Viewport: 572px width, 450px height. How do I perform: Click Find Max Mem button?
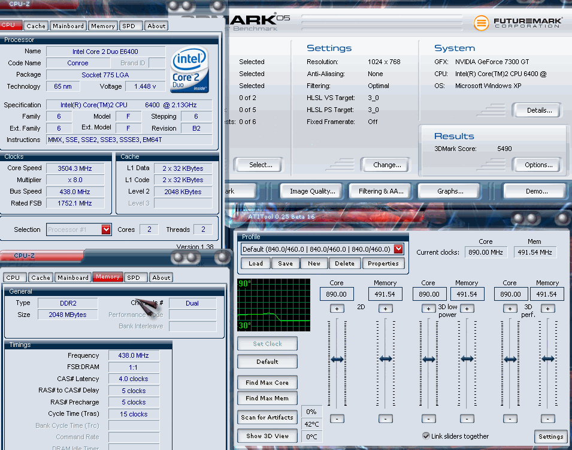(267, 398)
